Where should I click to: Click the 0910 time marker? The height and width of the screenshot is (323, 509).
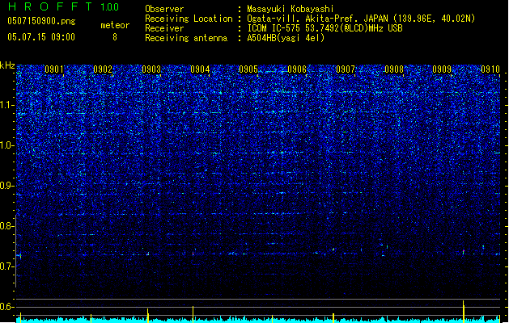pyautogui.click(x=490, y=69)
